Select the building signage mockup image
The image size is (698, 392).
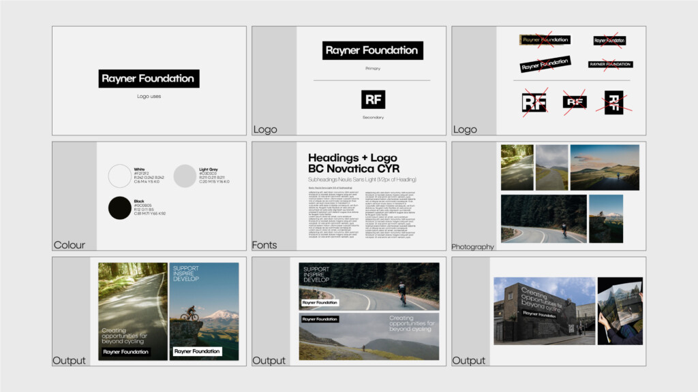coord(544,310)
